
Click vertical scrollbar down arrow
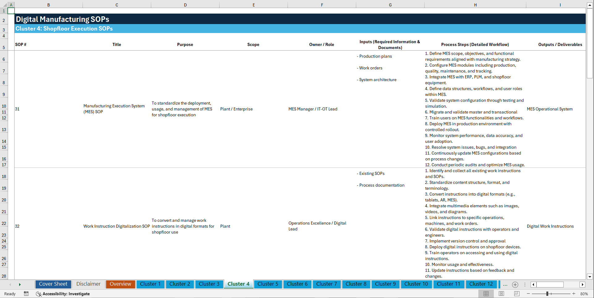pyautogui.click(x=590, y=277)
